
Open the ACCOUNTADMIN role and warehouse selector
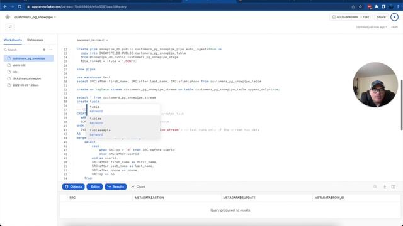tap(351, 17)
